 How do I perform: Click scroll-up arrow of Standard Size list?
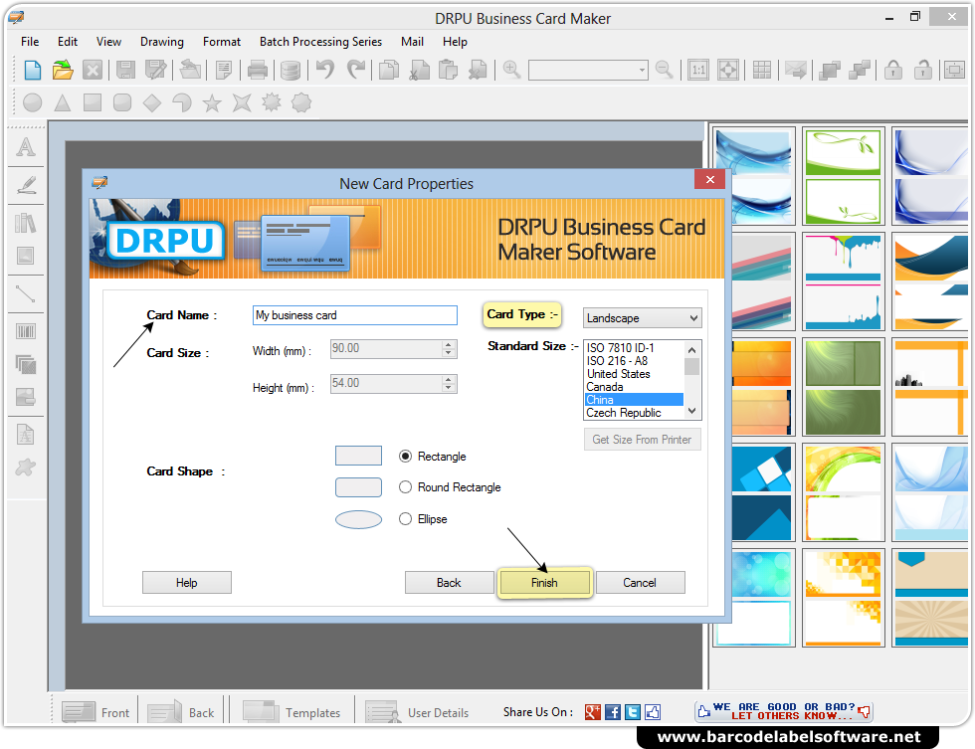coord(692,350)
